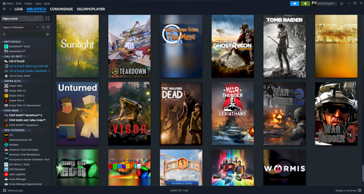Open the War Trigger 3 cover
Image resolution: width=364 pixels, height=194 pixels.
click(x=336, y=114)
